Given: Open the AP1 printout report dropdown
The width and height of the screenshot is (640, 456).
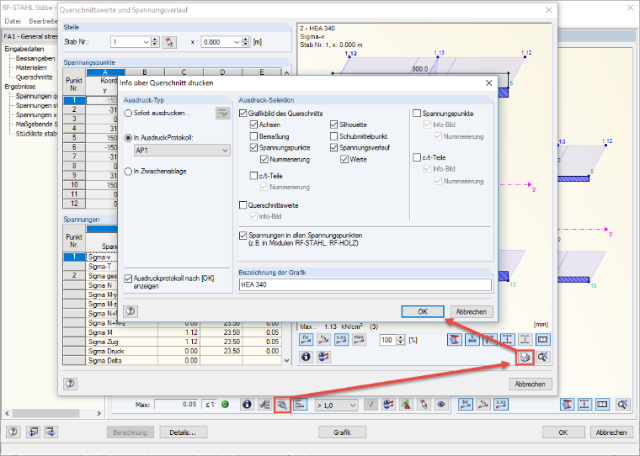Looking at the screenshot, I should (182, 151).
